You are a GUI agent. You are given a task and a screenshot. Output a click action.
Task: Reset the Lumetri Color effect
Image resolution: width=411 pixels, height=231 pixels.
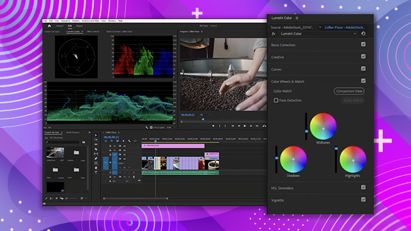(x=363, y=33)
